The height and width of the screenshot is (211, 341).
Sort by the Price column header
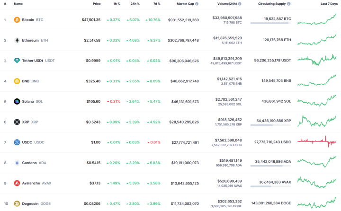pyautogui.click(x=97, y=4)
